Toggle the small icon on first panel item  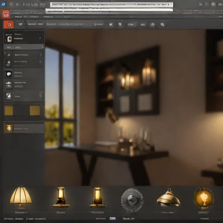pyautogui.click(x=40, y=38)
